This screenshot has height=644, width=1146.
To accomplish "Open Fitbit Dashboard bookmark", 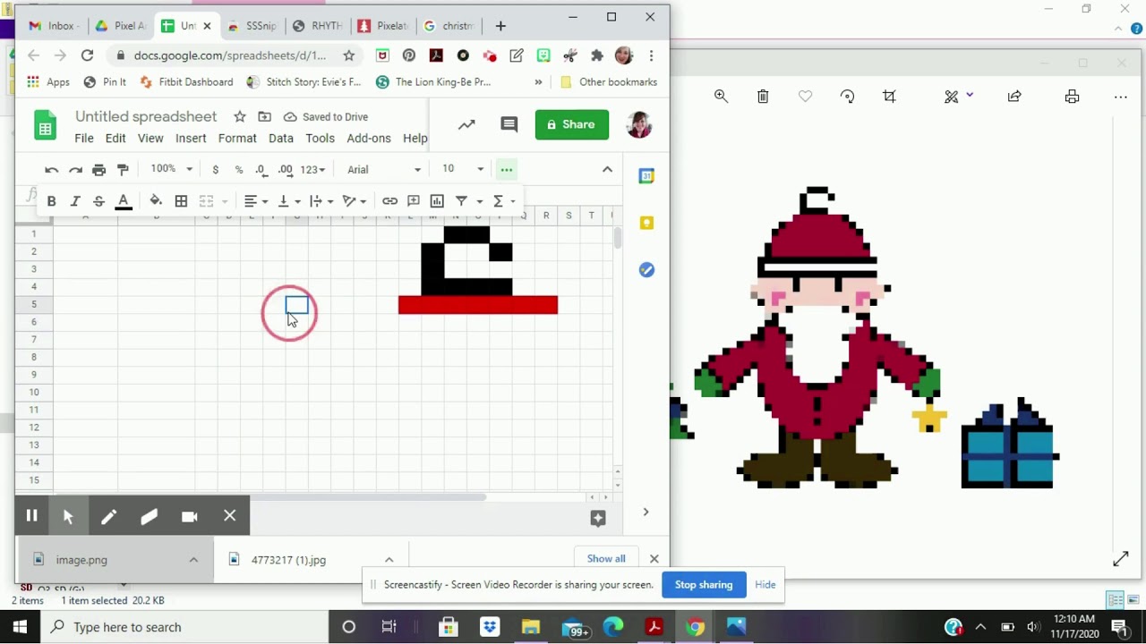I will click(186, 82).
